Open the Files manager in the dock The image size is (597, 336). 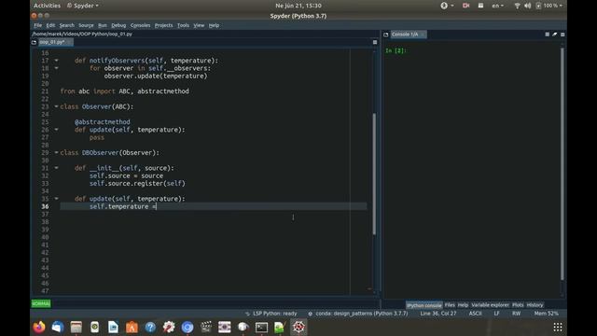click(76, 327)
